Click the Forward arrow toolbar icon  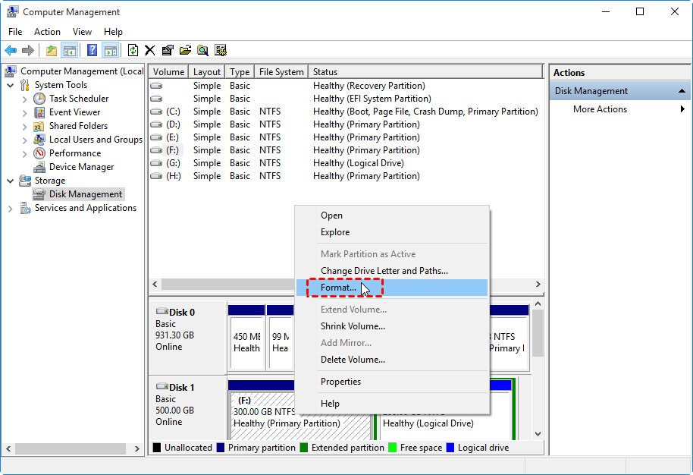(x=28, y=50)
